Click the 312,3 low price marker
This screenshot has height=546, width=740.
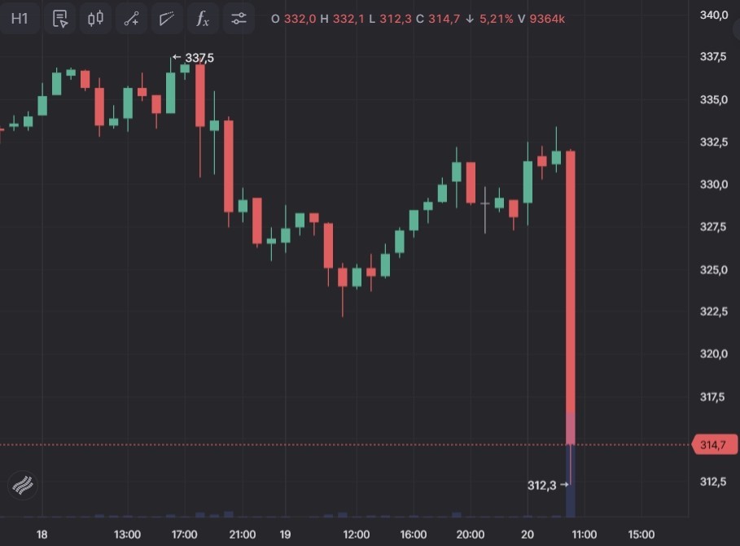(x=542, y=486)
